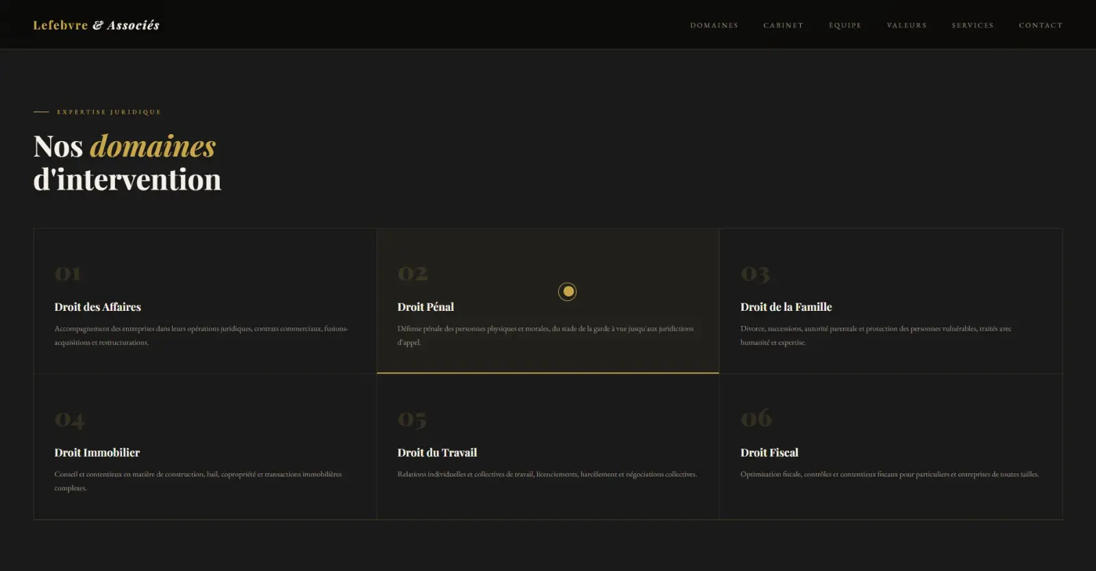Screen dimensions: 1096x571
Task: Click the 04 number on Immobilier card
Action: (69, 420)
